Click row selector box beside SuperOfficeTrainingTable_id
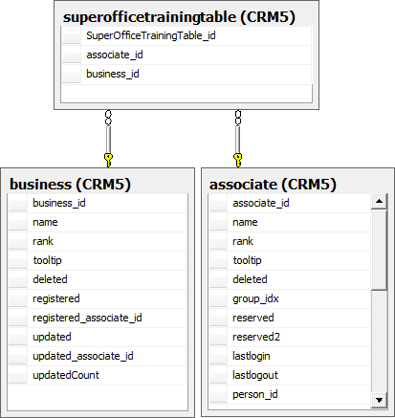Screen dimensions: 395x418 (x=72, y=35)
